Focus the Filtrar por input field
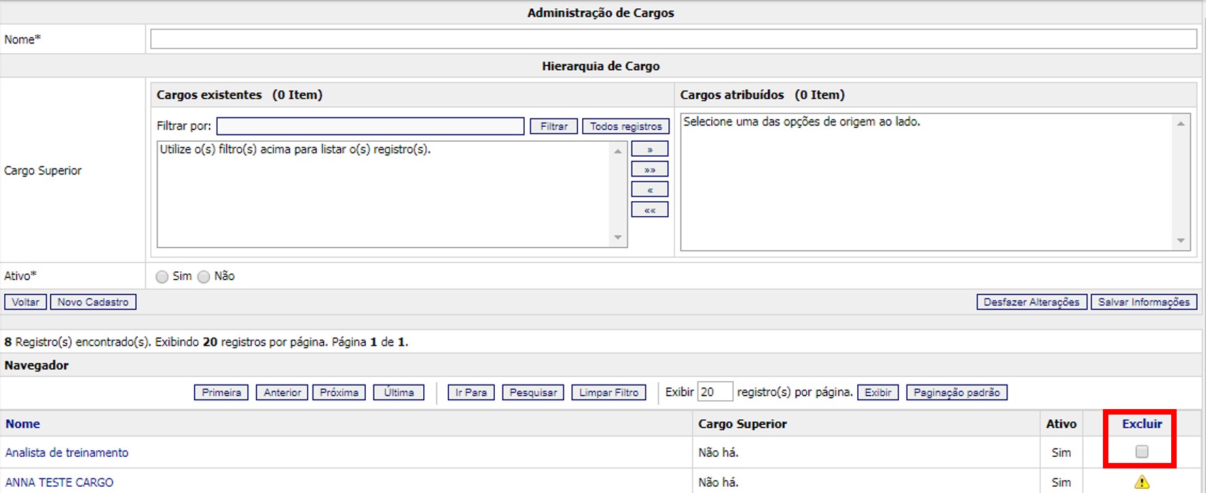This screenshot has width=1206, height=493. pyautogui.click(x=370, y=126)
